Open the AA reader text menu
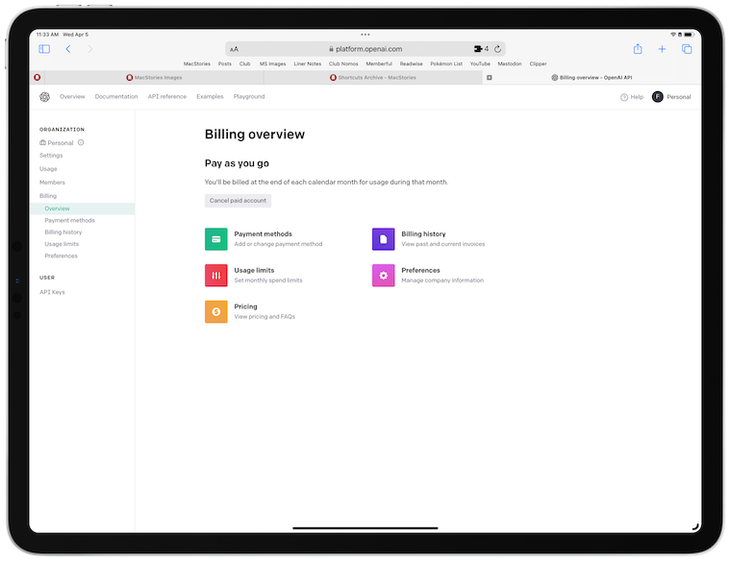 (234, 49)
